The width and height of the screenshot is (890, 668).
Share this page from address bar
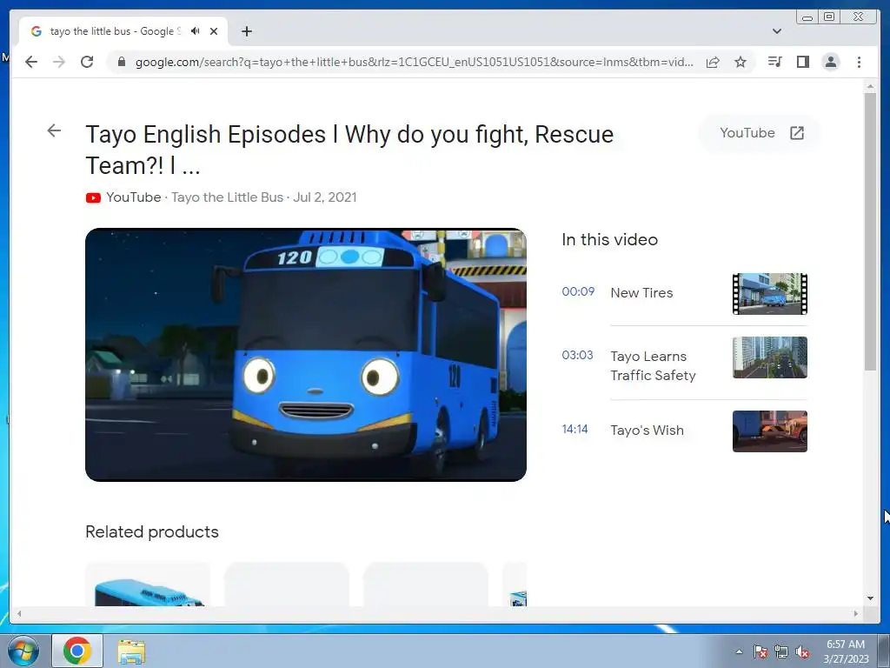pyautogui.click(x=713, y=62)
